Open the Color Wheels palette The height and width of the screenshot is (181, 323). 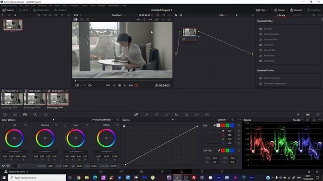[x=25, y=115]
